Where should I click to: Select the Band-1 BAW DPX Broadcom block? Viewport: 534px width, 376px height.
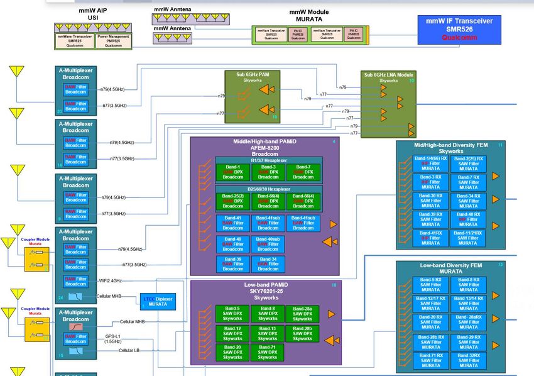(x=233, y=172)
